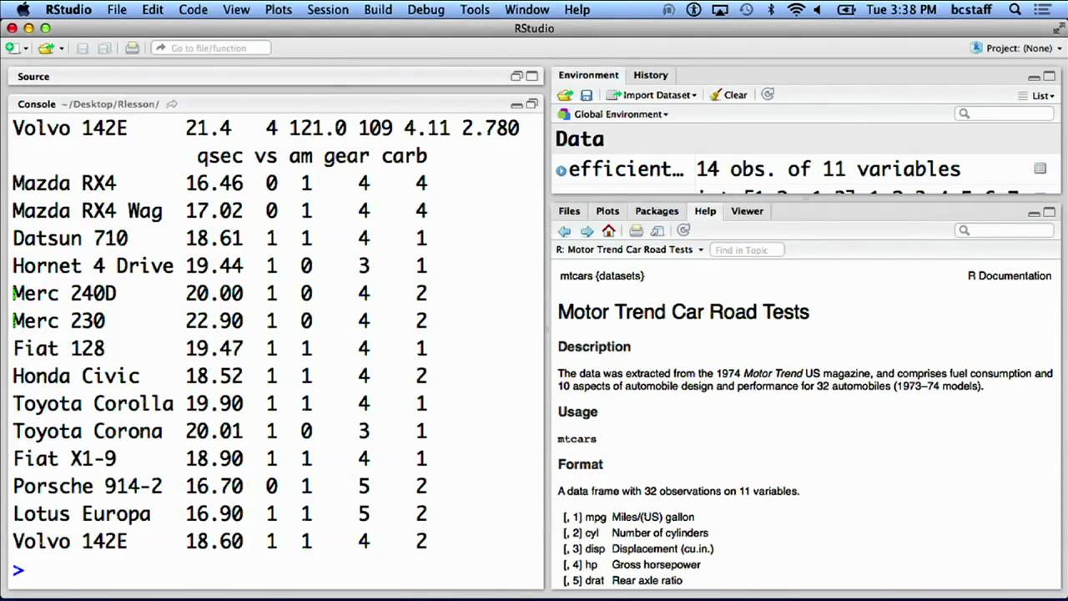Screen dimensions: 1068x601
Task: Click the Save icon in main toolbar
Action: click(82, 48)
